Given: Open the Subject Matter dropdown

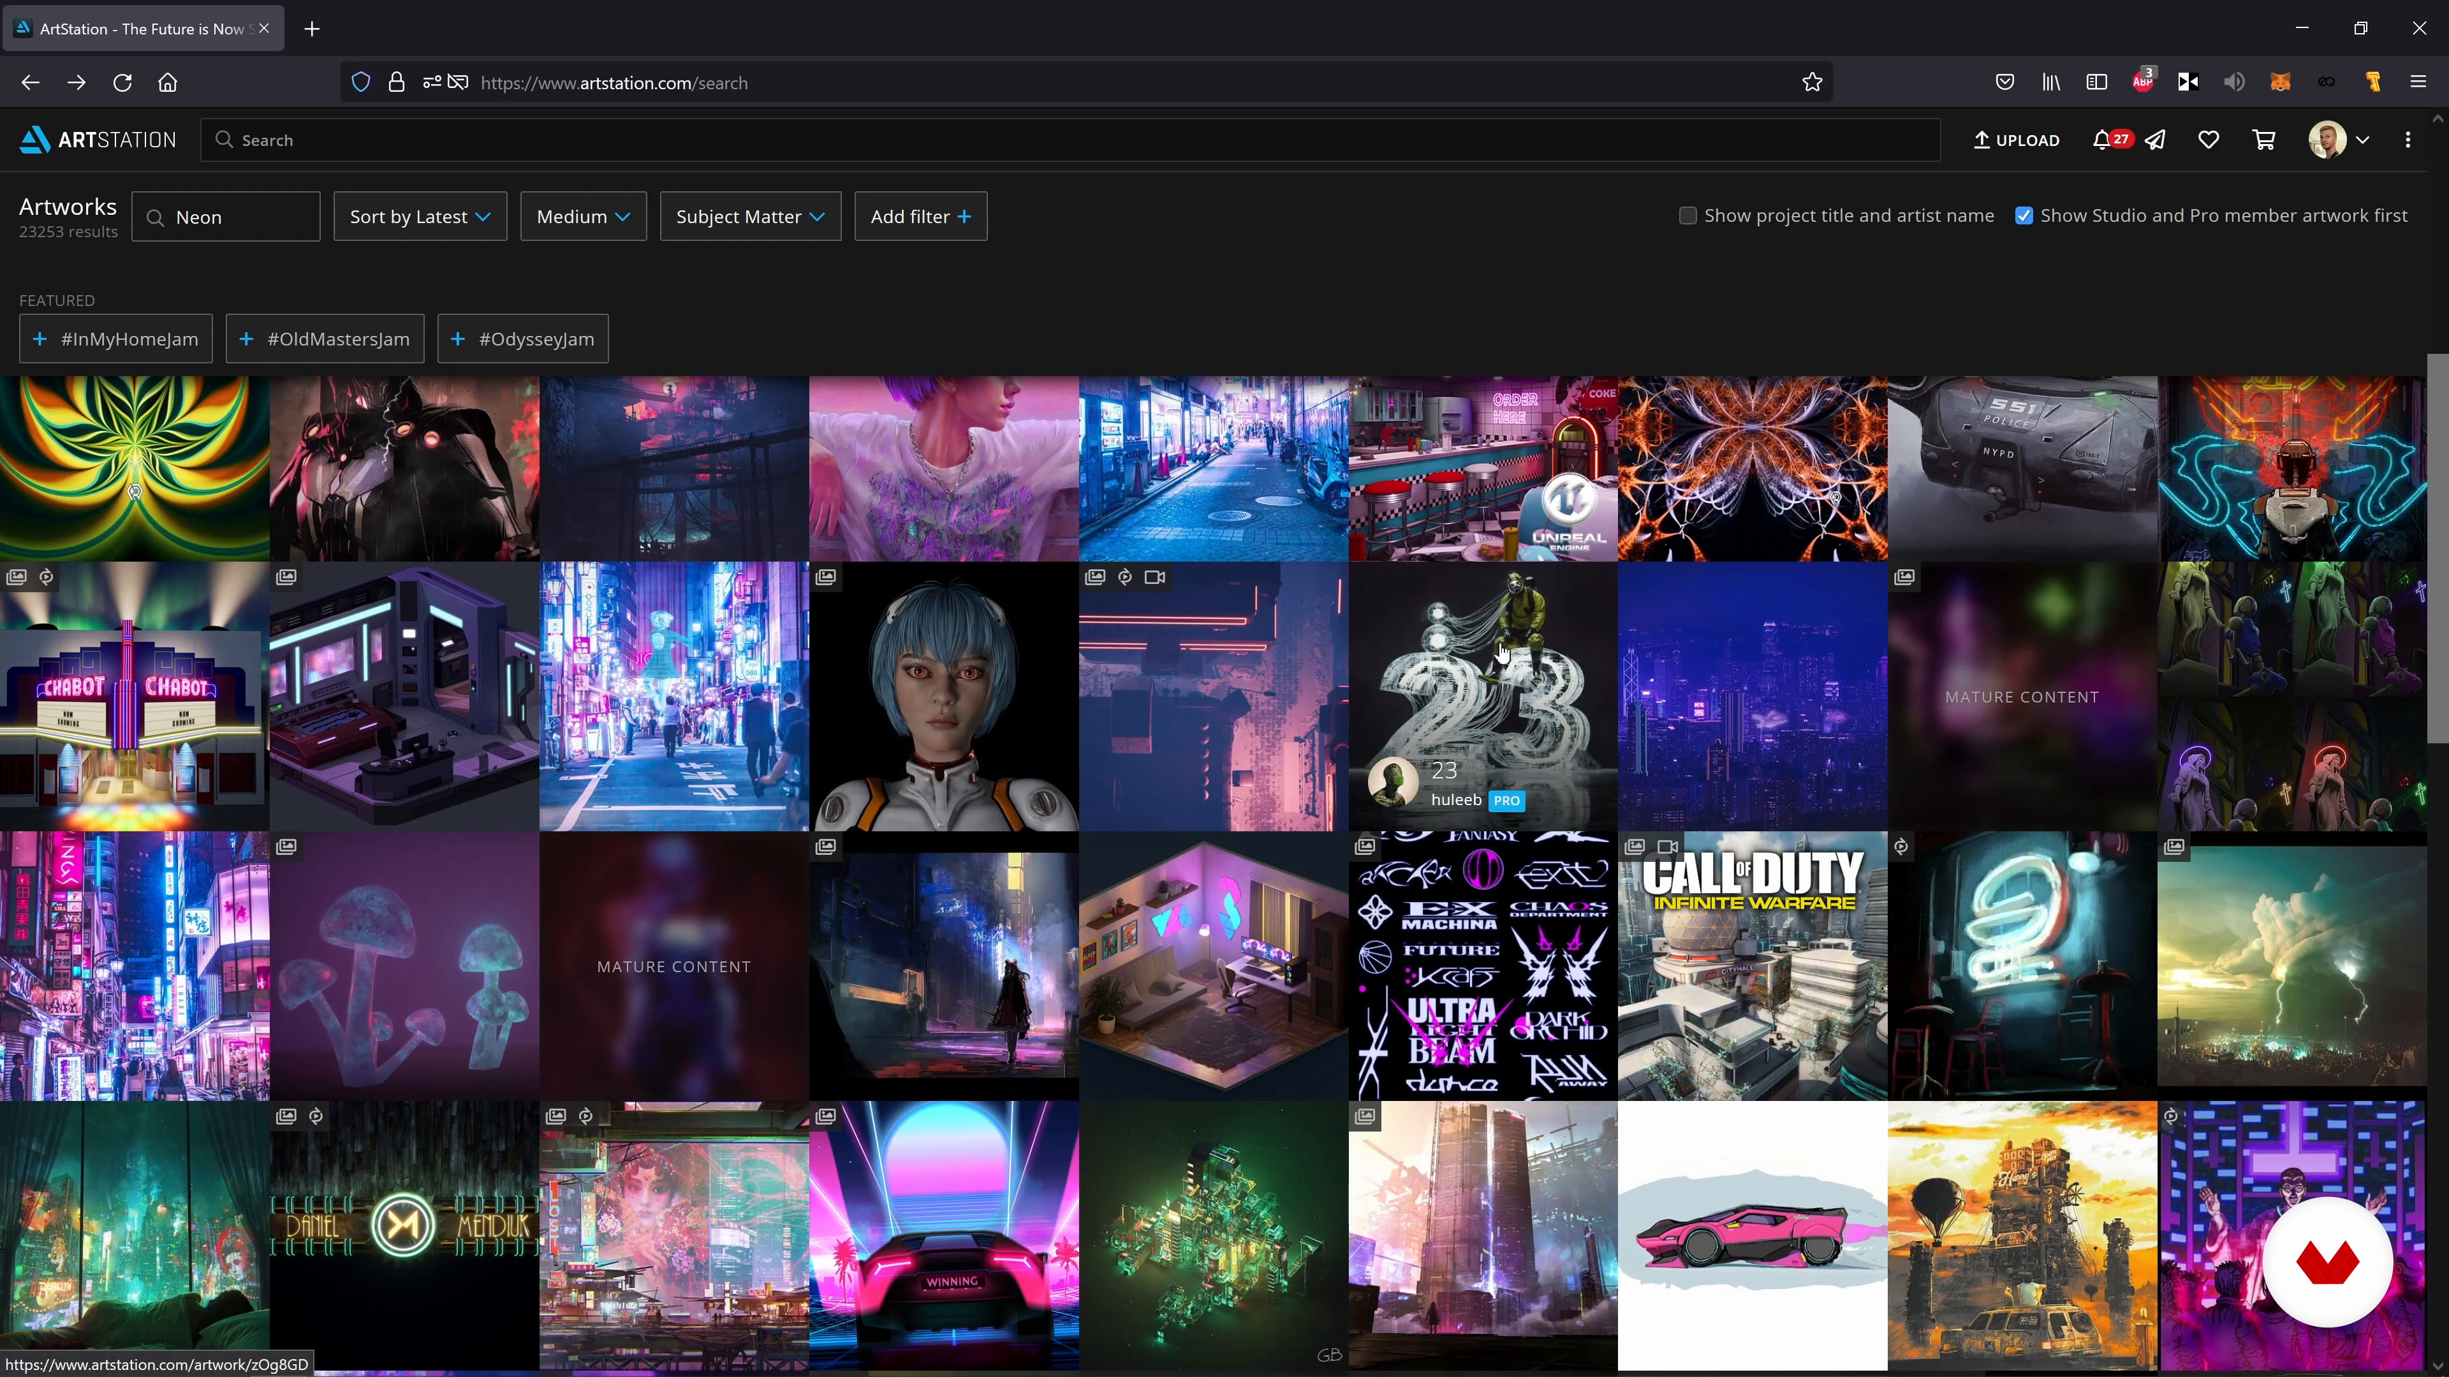Looking at the screenshot, I should 750,217.
